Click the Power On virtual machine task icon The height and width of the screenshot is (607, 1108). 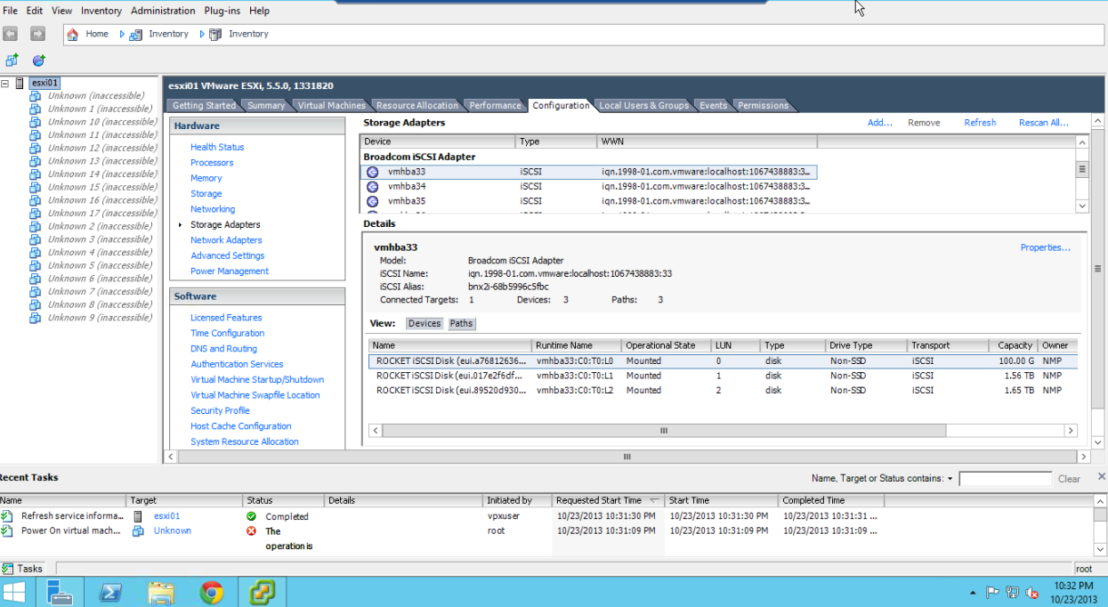click(7, 531)
